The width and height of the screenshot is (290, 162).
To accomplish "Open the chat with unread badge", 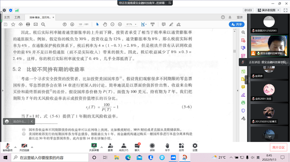I will (137, 147).
